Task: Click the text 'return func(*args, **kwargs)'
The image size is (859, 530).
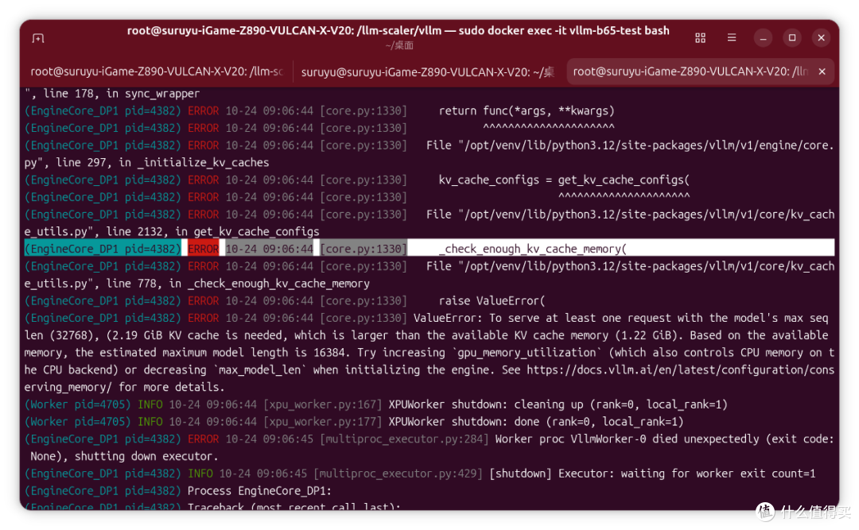Action: [527, 110]
